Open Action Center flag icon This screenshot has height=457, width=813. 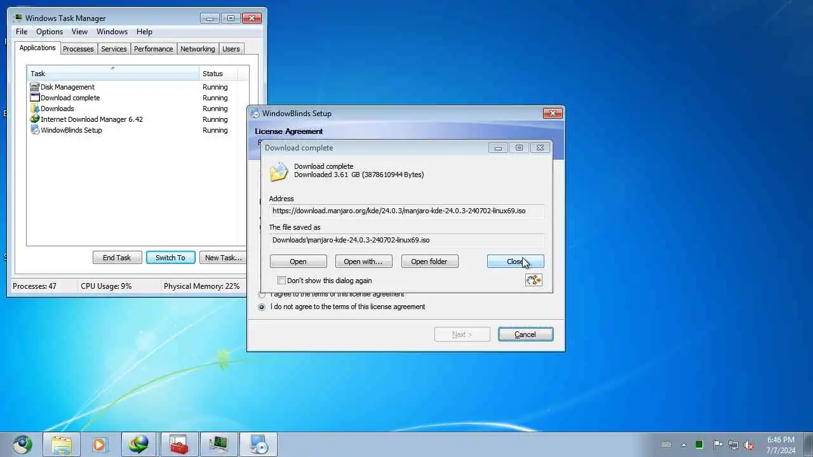coord(718,445)
